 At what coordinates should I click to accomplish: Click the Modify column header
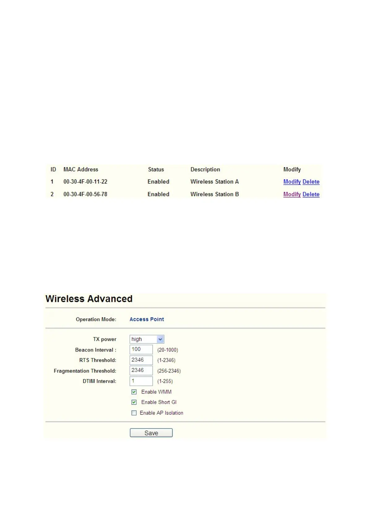coord(292,170)
